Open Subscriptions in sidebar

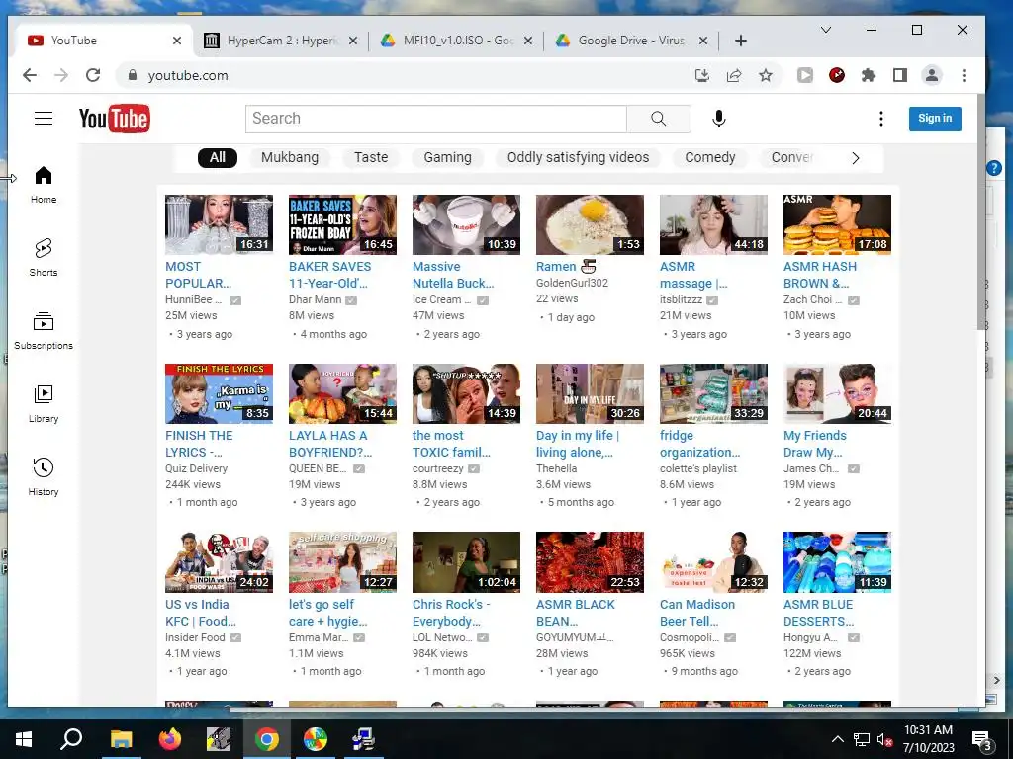(44, 331)
